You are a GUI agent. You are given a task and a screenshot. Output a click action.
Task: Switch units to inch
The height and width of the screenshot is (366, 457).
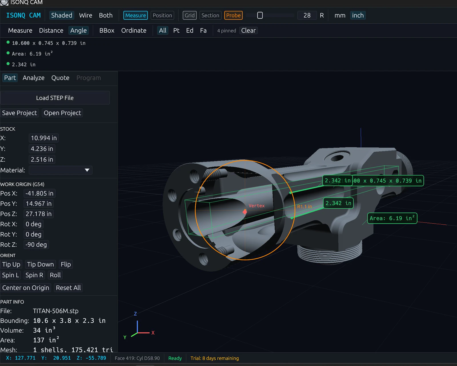pos(358,15)
